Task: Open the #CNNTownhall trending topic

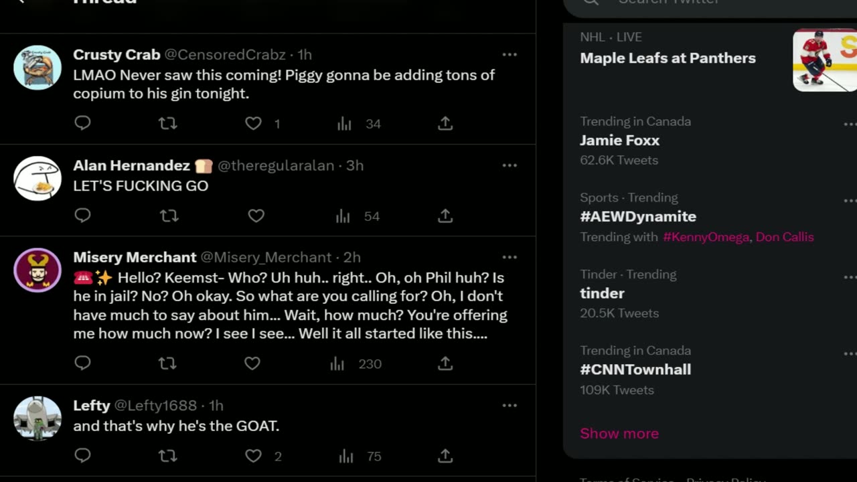Action: click(635, 370)
